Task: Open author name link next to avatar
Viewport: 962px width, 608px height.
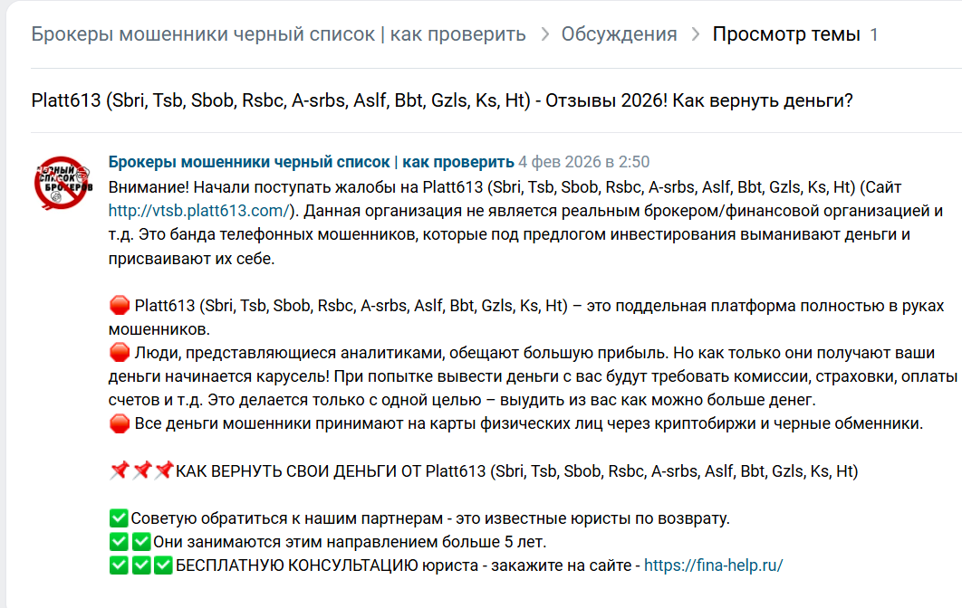Action: pyautogui.click(x=311, y=162)
